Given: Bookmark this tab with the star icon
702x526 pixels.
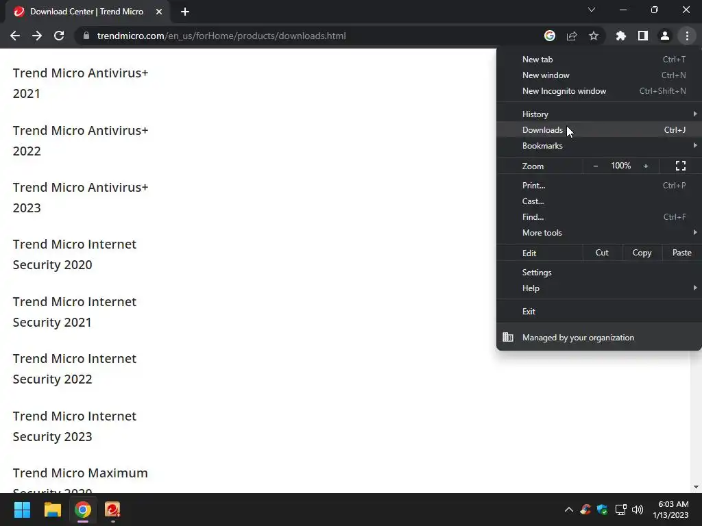Looking at the screenshot, I should (594, 36).
